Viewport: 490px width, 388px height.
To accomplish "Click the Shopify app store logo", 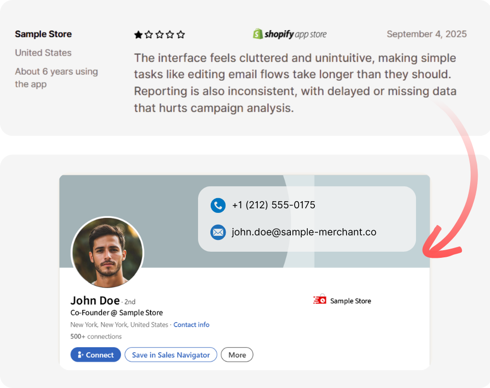I will [x=290, y=34].
